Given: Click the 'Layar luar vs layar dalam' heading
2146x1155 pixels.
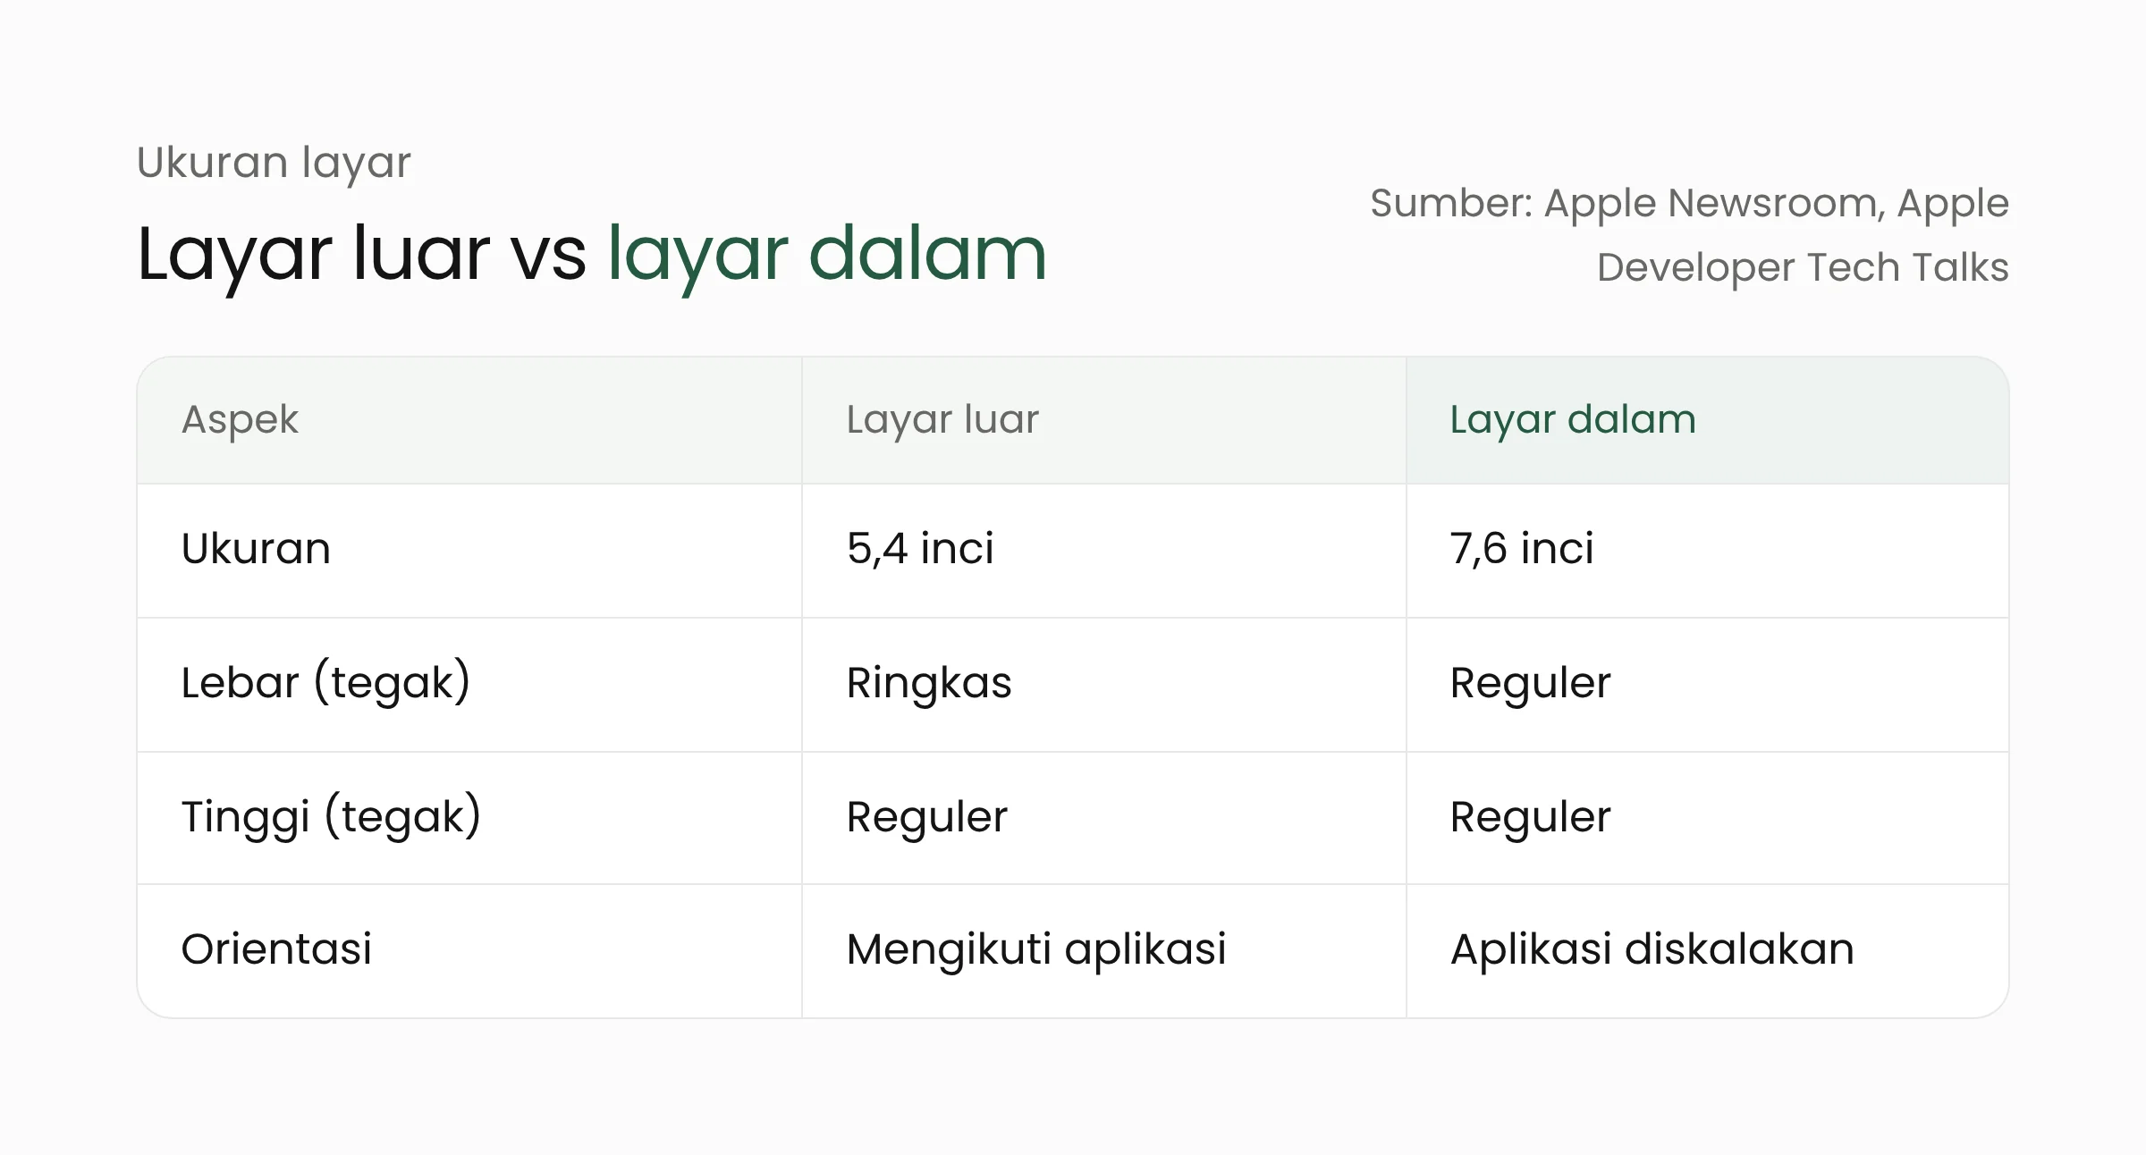Looking at the screenshot, I should pos(592,255).
